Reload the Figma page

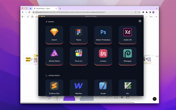[29, 12]
